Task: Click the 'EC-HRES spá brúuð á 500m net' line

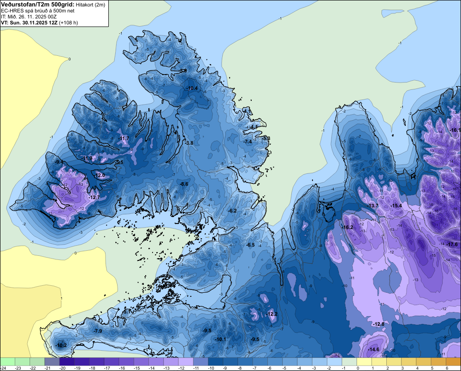Action: [38, 11]
